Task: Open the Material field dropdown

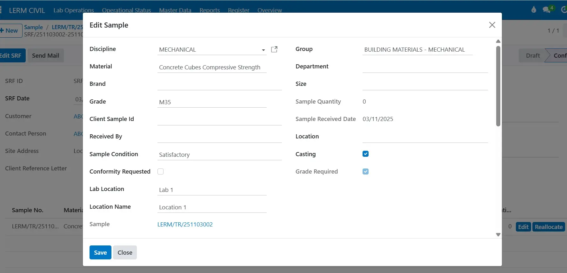Action: [211, 67]
